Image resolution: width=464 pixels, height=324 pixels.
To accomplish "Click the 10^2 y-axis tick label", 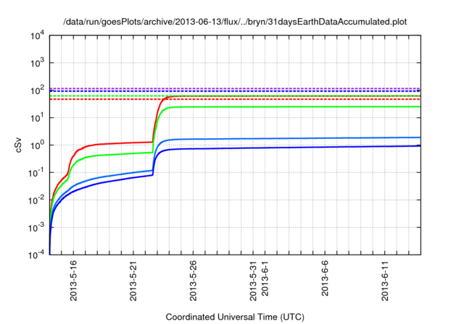I will (37, 90).
